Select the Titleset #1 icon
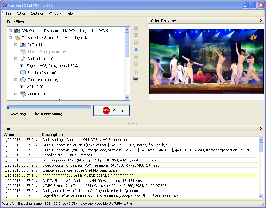The width and height of the screenshot is (266, 208). (17, 38)
